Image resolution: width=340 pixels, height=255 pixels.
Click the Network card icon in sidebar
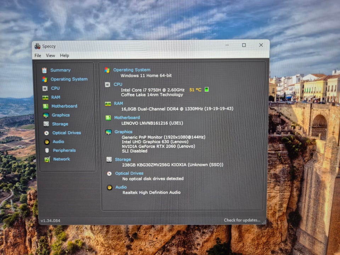[x=47, y=159]
